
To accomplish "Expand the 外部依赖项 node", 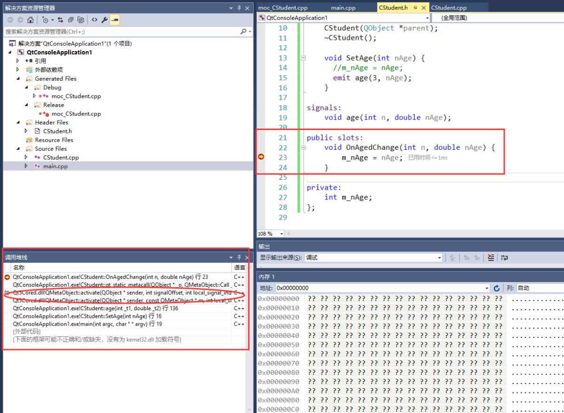I will coord(18,70).
